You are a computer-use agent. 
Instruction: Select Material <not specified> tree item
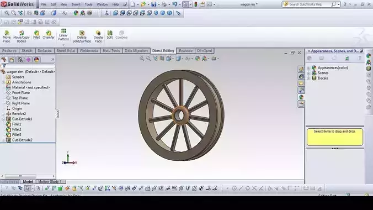31,87
